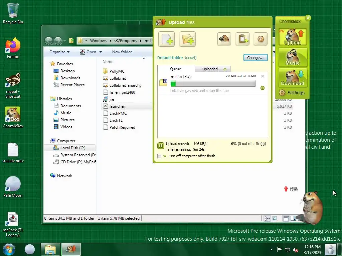Sort files by the Name column
342x256 pixels.
point(108,62)
